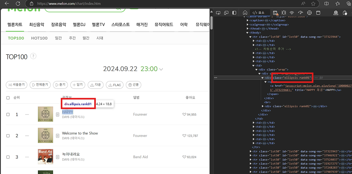Image resolution: width=352 pixels, height=174 pixels.
Task: Open network conditions via the wifi icon
Action: pyautogui.click(x=291, y=13)
